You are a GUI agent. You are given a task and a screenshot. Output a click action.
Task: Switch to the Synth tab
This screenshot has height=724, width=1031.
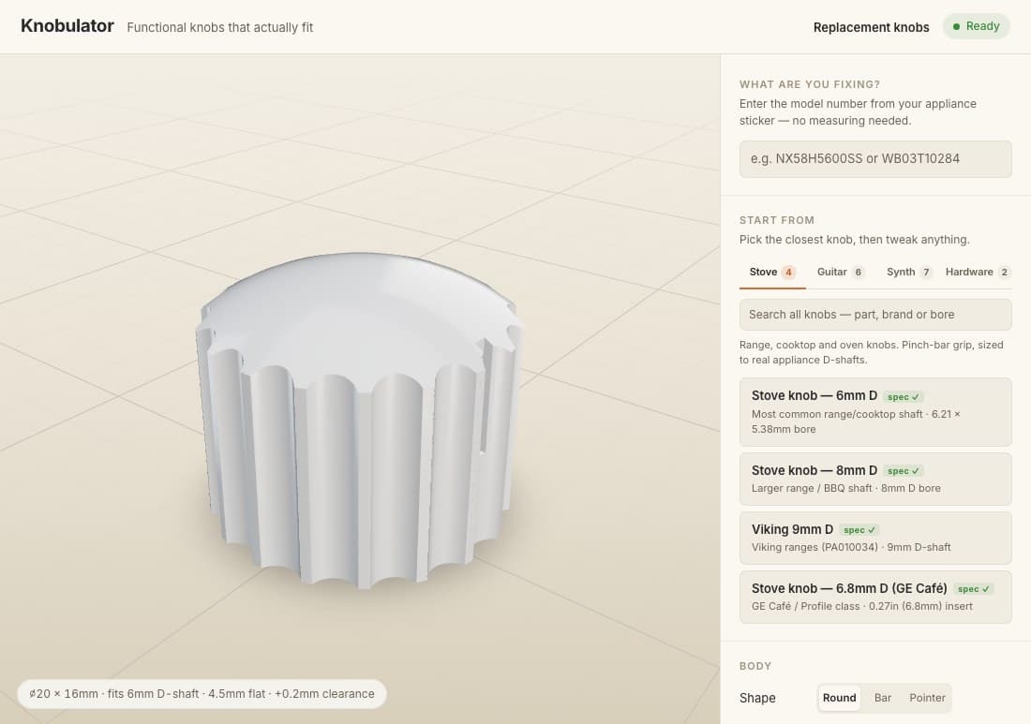tap(909, 272)
